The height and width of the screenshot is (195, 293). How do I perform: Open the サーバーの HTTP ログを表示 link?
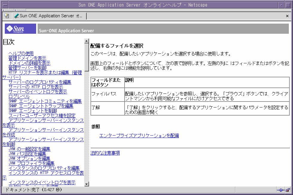tap(36, 87)
